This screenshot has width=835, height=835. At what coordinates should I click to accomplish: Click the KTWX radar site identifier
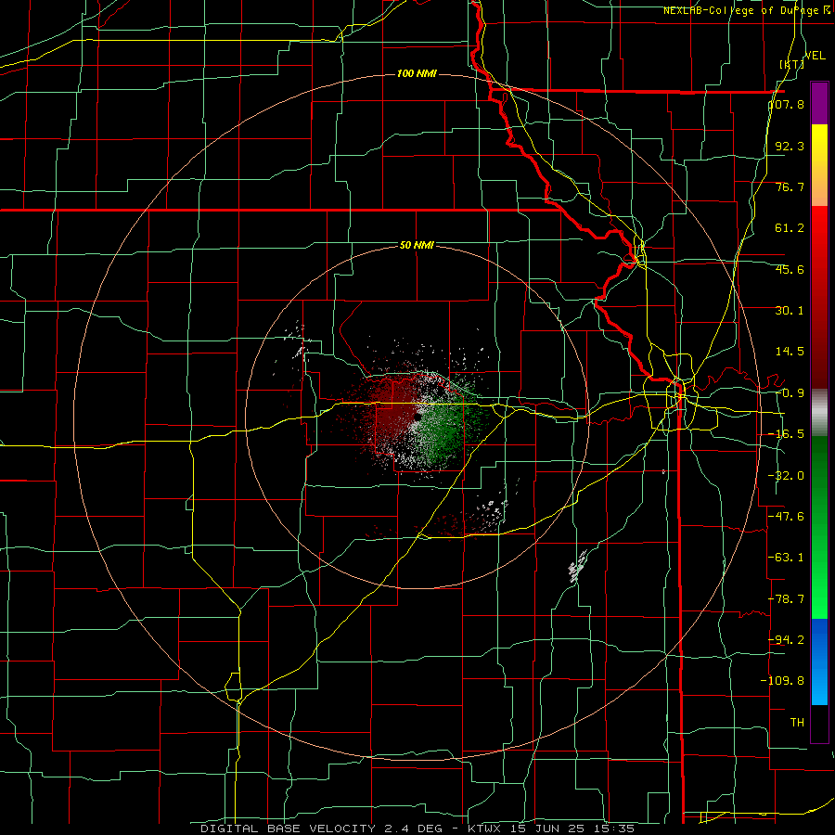(x=485, y=829)
